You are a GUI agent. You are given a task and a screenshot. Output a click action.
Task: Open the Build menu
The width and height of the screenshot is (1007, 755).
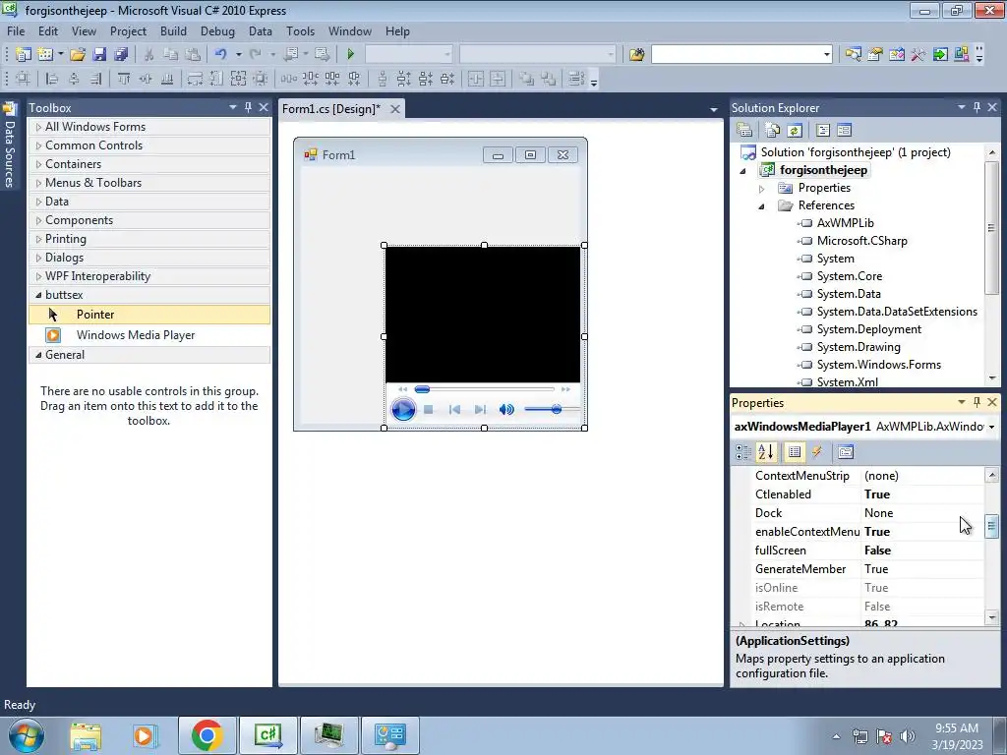[173, 31]
